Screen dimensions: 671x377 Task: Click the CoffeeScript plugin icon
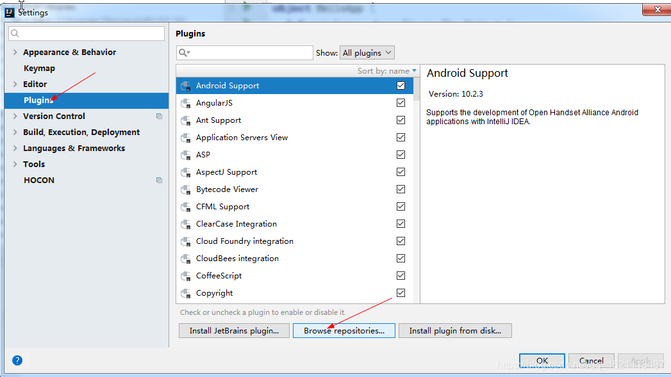pyautogui.click(x=186, y=276)
